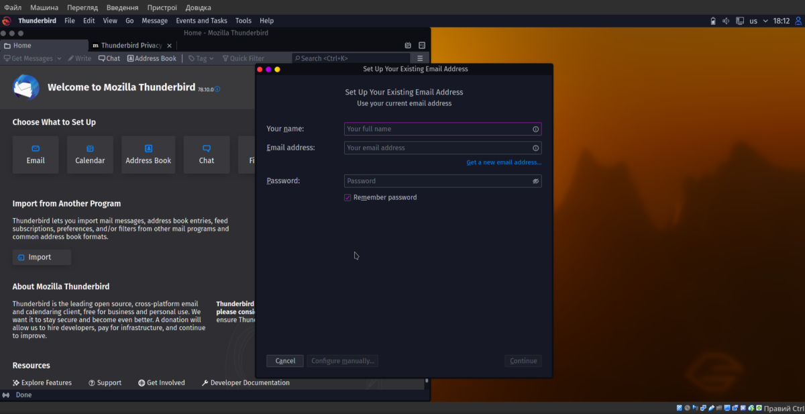Click the Parrot logo in top panel

[7, 21]
